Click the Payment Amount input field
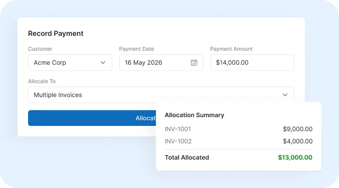Image resolution: width=339 pixels, height=188 pixels. pyautogui.click(x=252, y=63)
